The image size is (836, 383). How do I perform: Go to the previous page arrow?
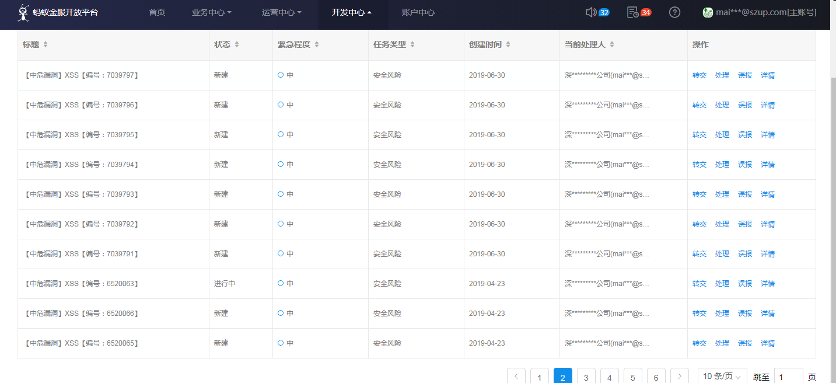point(516,377)
